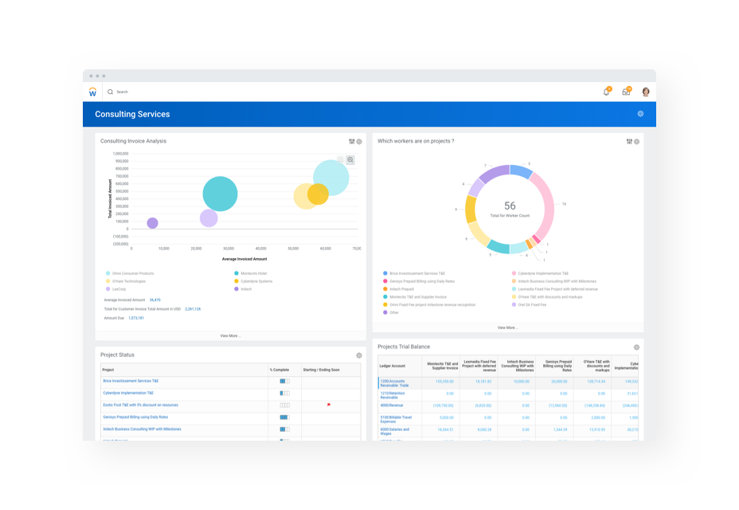Open the Workday inbox icon

pos(626,92)
